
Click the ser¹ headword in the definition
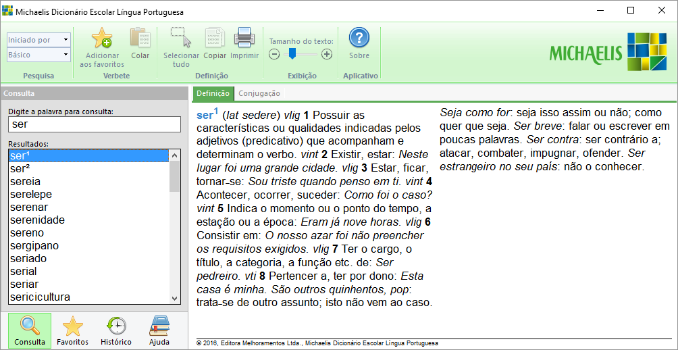207,114
